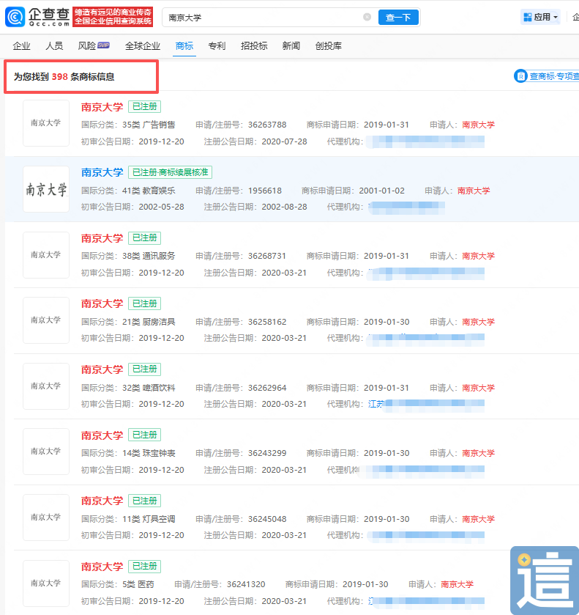Click applicant 南京大学 in the 36241320 row
Viewport: 579px width, 615px height.
coord(457,584)
